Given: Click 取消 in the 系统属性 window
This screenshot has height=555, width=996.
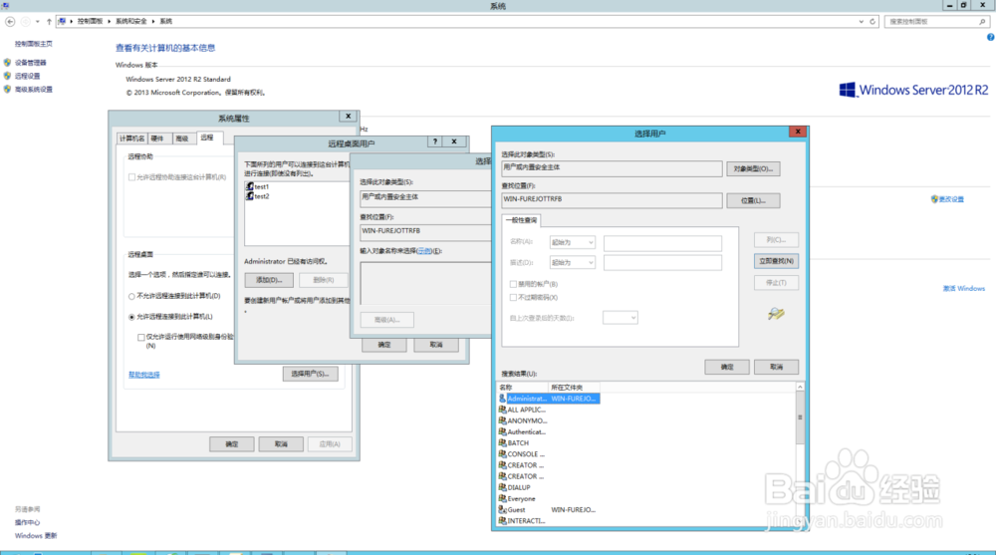Looking at the screenshot, I should pyautogui.click(x=281, y=444).
